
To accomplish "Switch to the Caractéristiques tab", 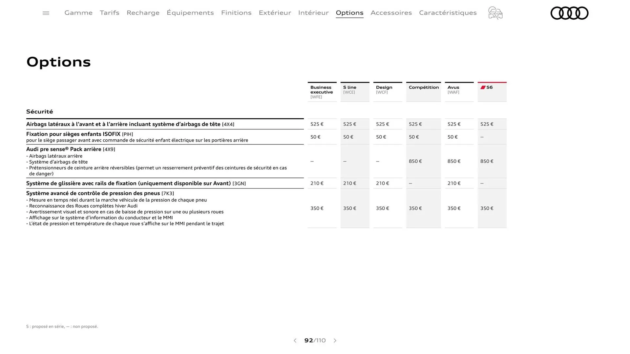I will pyautogui.click(x=448, y=13).
